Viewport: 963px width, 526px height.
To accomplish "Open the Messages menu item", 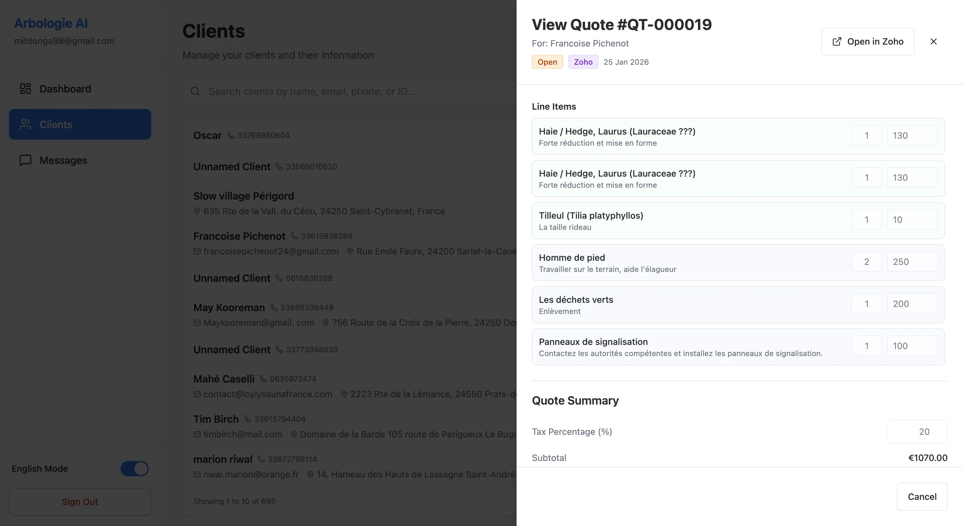I will (x=63, y=160).
